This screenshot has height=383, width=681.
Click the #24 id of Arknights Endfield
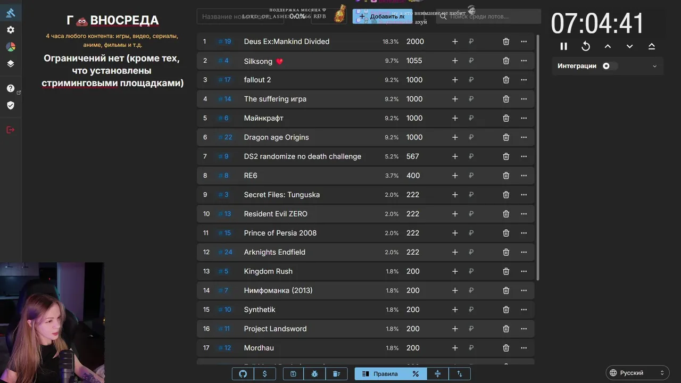click(225, 252)
